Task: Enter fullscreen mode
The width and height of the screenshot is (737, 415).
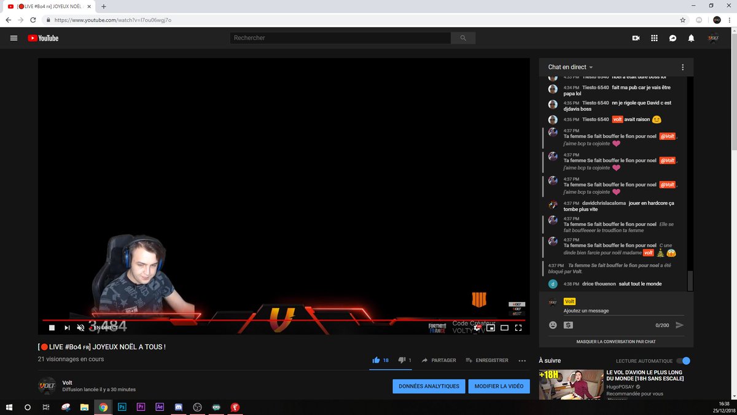Action: [x=518, y=328]
